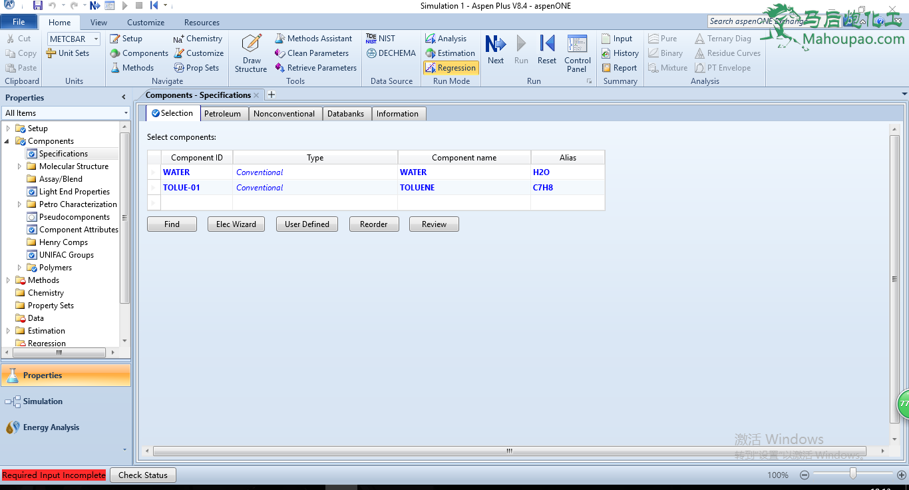Viewport: 909px width, 490px height.
Task: Switch to the Customize ribbon tab
Action: tap(146, 22)
